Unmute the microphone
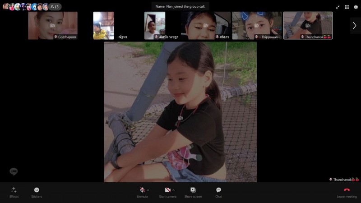 coord(142,190)
